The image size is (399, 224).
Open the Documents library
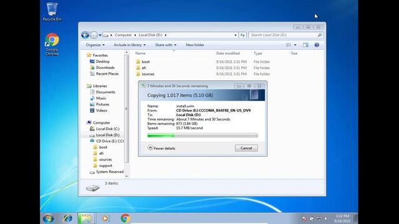point(102,92)
